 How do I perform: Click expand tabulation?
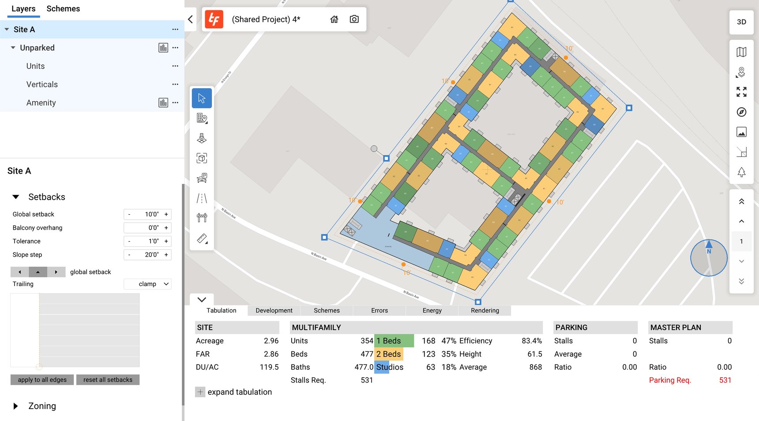234,392
